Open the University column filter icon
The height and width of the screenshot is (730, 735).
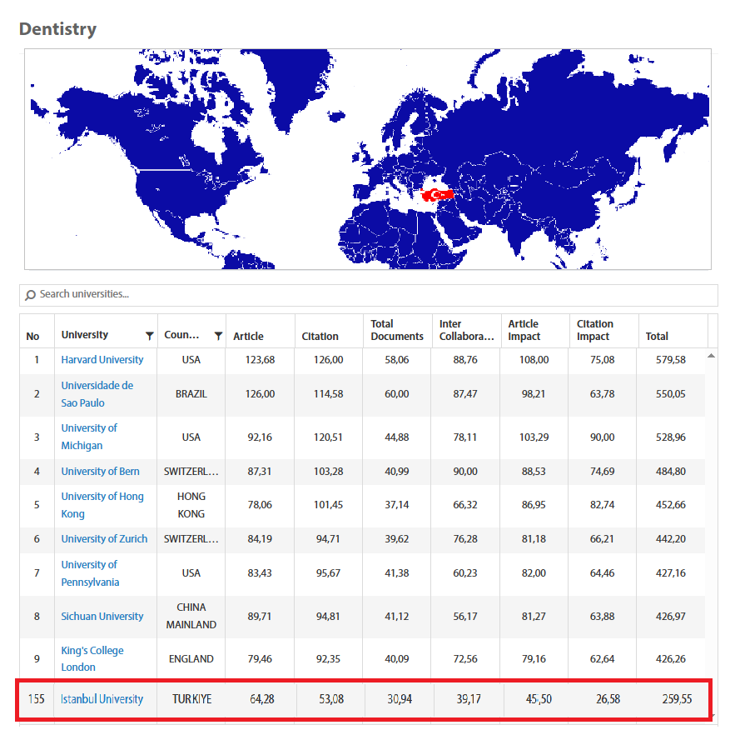pyautogui.click(x=149, y=336)
